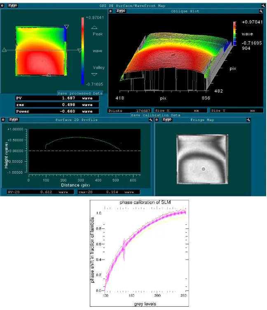This screenshot has width=267, height=310.
Task: Open the Oblique Plot window menu icon
Action: coord(110,11)
